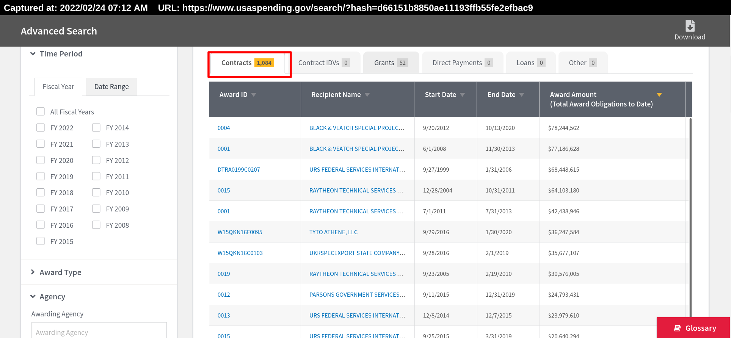The width and height of the screenshot is (731, 338).
Task: Click the Download icon
Action: tap(690, 26)
